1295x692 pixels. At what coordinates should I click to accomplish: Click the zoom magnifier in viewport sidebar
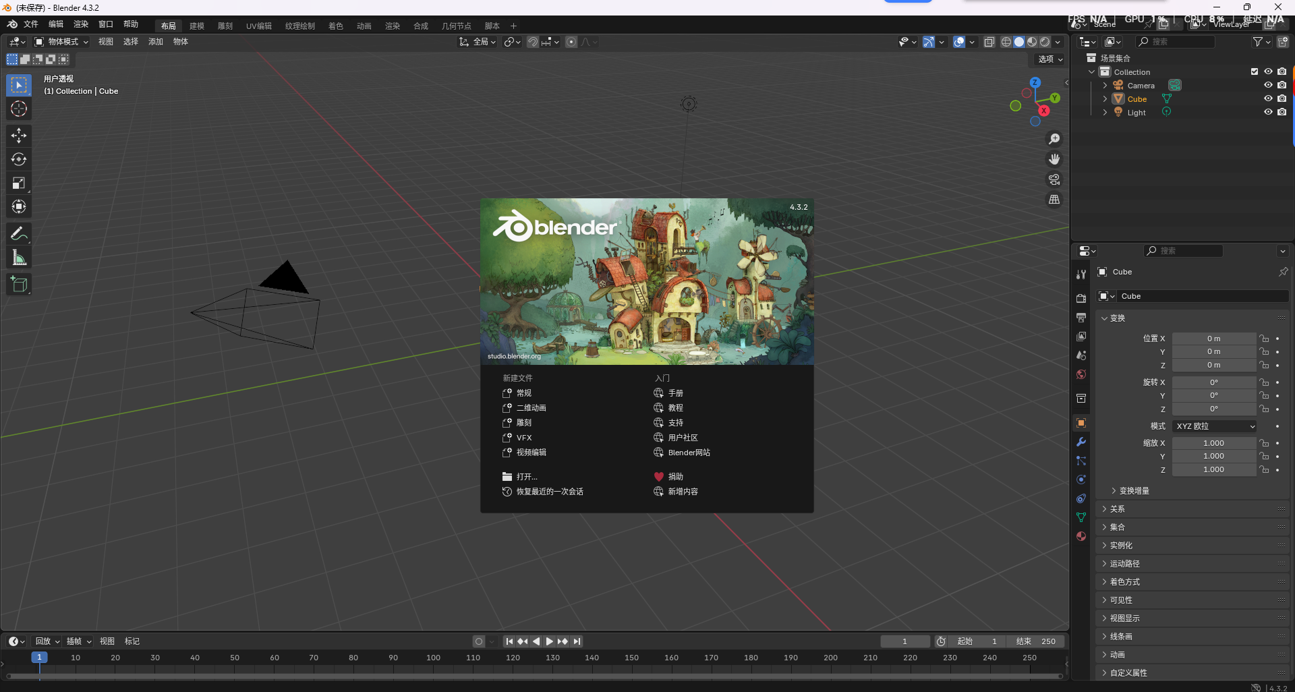point(1054,139)
